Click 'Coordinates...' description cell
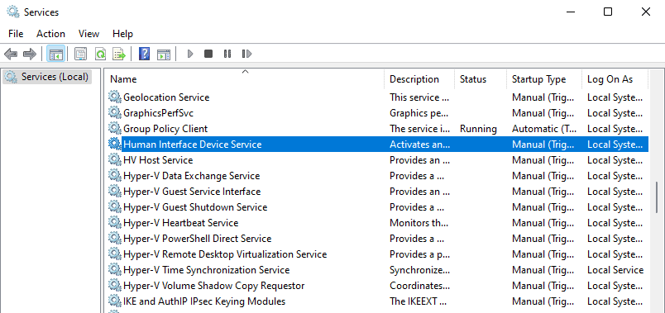The width and height of the screenshot is (665, 313). (x=419, y=286)
